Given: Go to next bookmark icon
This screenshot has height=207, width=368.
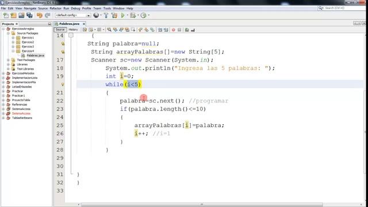Looking at the screenshot, I should coord(147,30).
